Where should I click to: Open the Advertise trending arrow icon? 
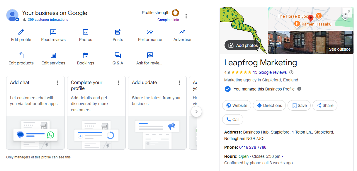pos(182,32)
